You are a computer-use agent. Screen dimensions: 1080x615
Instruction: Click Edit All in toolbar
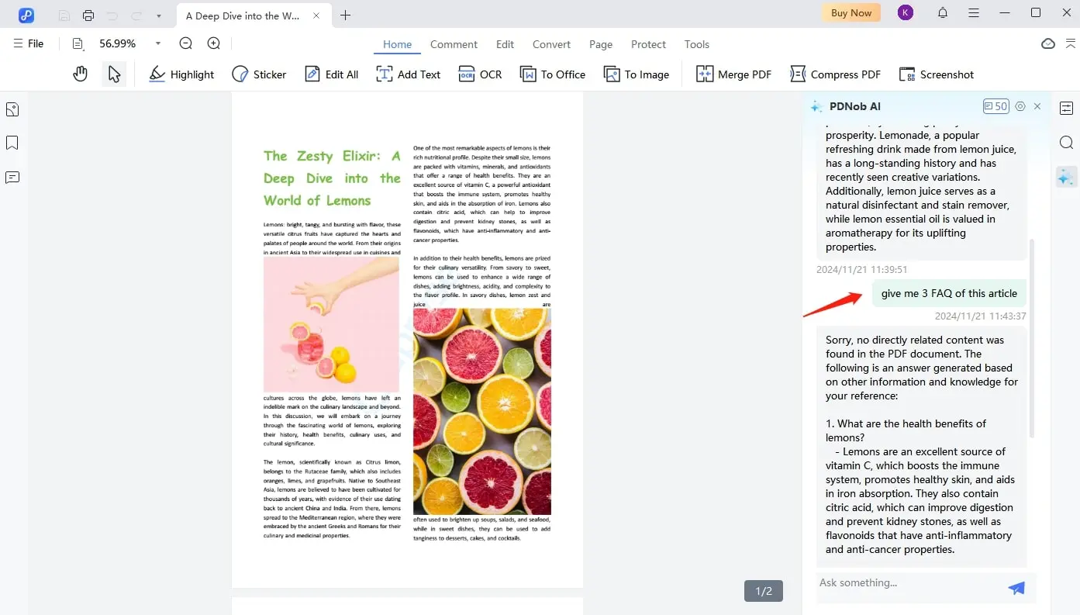point(331,74)
